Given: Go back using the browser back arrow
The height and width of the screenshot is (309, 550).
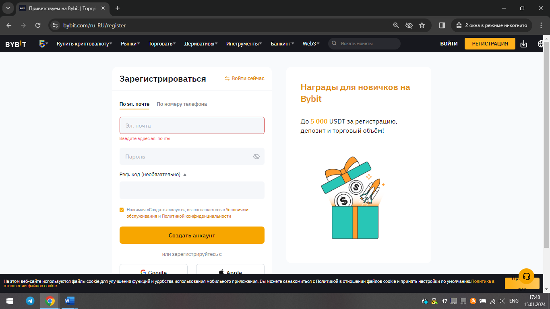Looking at the screenshot, I should pos(9,25).
